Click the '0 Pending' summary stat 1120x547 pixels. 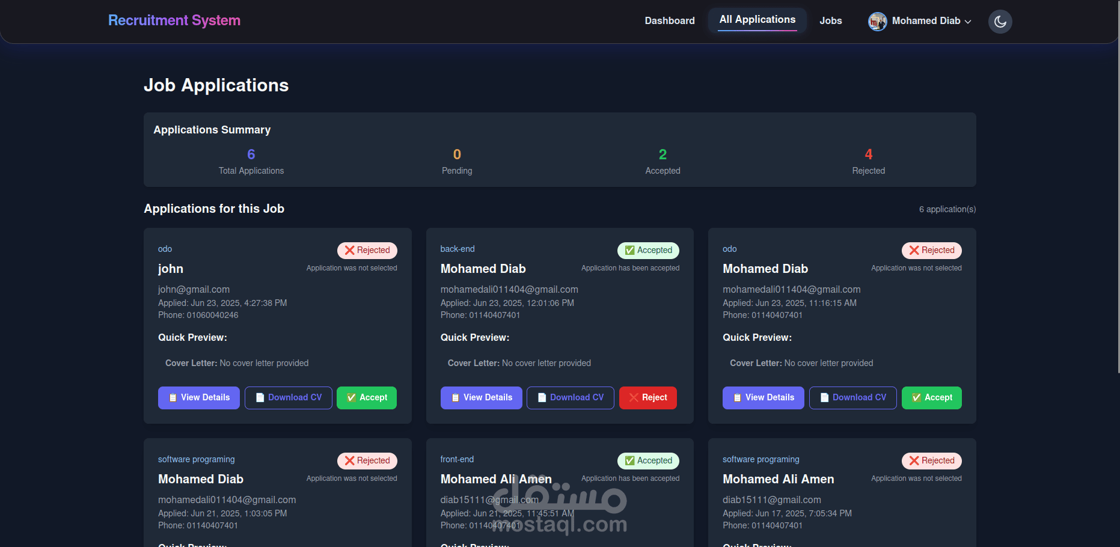coord(457,162)
